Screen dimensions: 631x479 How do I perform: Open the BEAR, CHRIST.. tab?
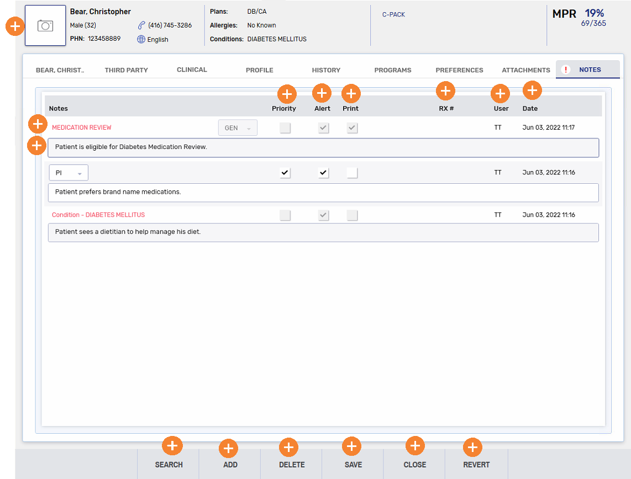[x=60, y=70]
